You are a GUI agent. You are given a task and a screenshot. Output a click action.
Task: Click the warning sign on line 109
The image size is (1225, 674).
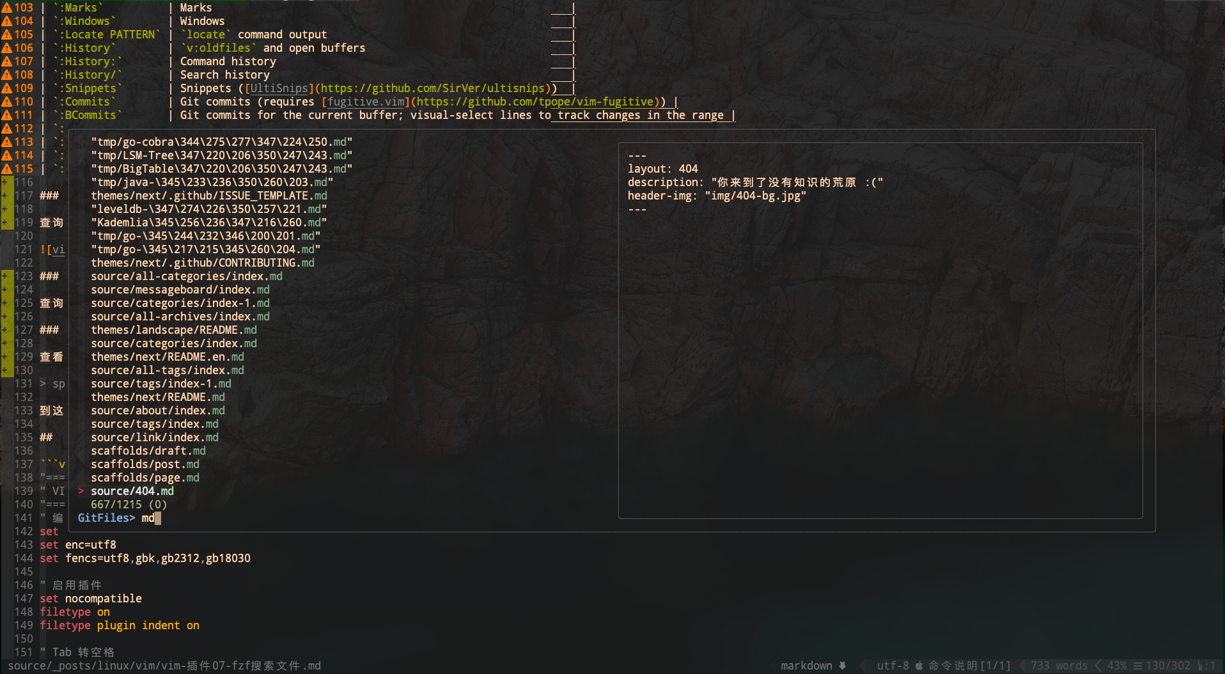pyautogui.click(x=7, y=88)
